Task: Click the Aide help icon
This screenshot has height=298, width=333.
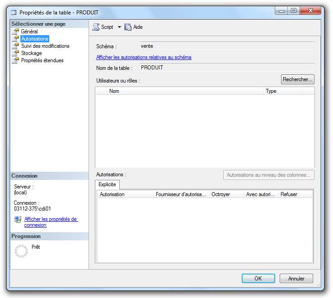Action: pyautogui.click(x=128, y=27)
